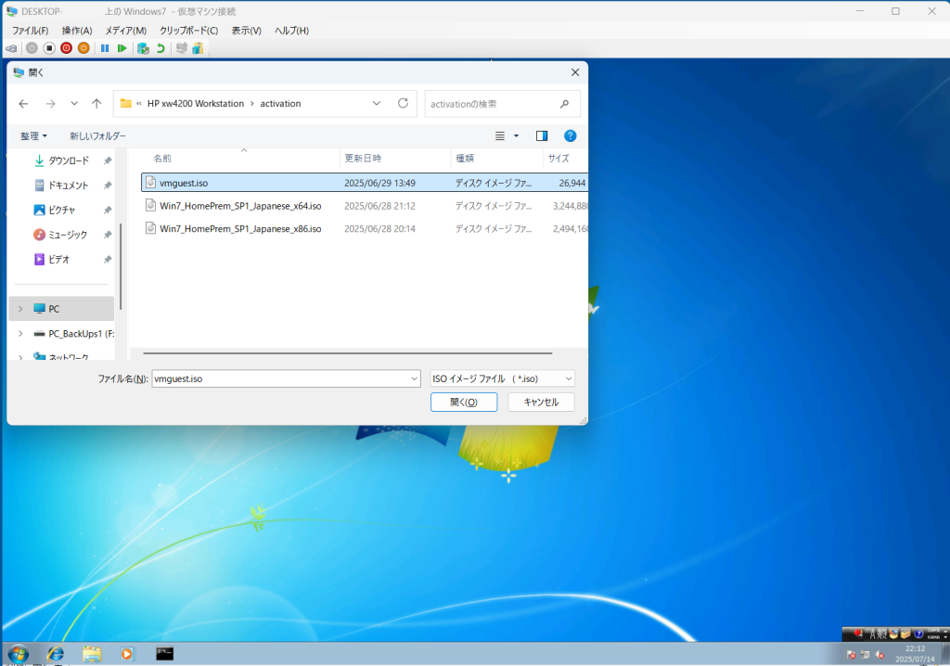
Task: Click the view layout list icon
Action: (500, 136)
